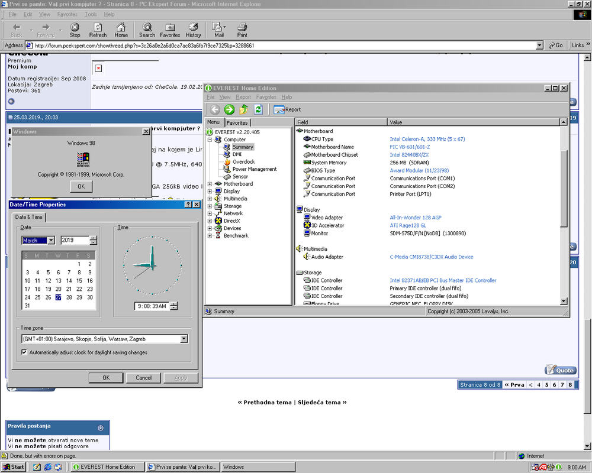
Task: Click OK in the Windows 98 dialog
Action: 81,186
